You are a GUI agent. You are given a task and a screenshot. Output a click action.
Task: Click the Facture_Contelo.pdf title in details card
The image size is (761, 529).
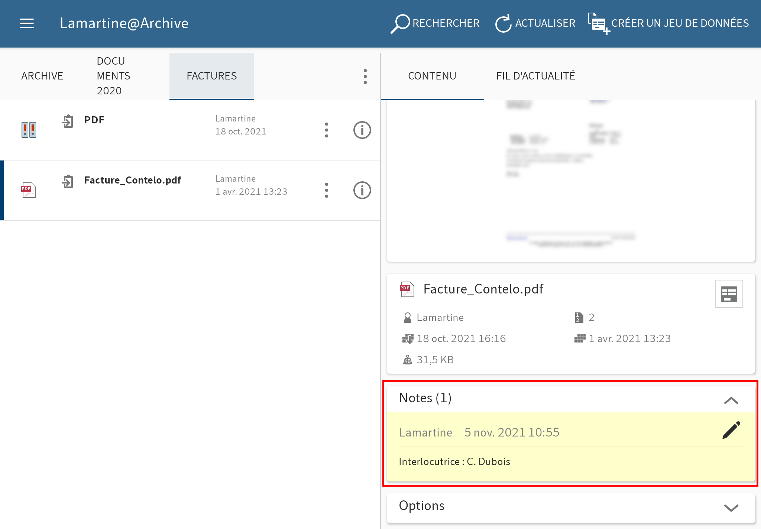pos(483,289)
